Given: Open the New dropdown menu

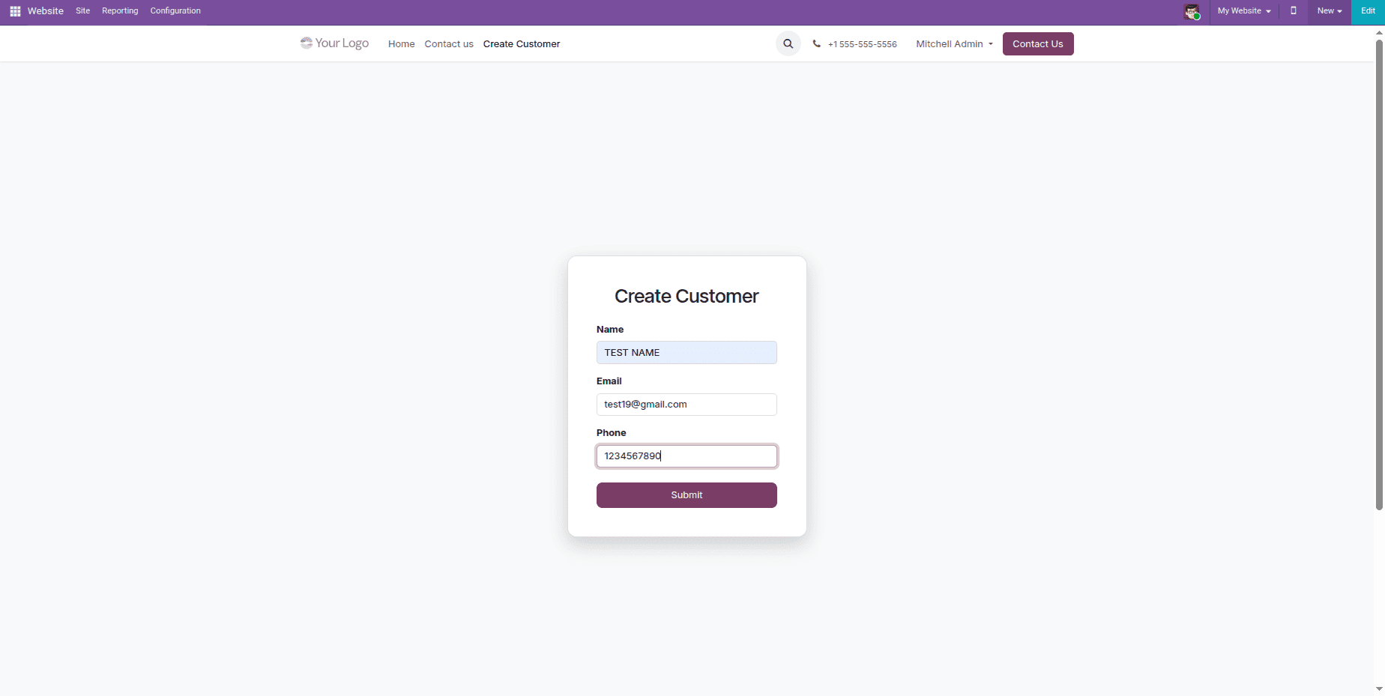Looking at the screenshot, I should (1328, 11).
